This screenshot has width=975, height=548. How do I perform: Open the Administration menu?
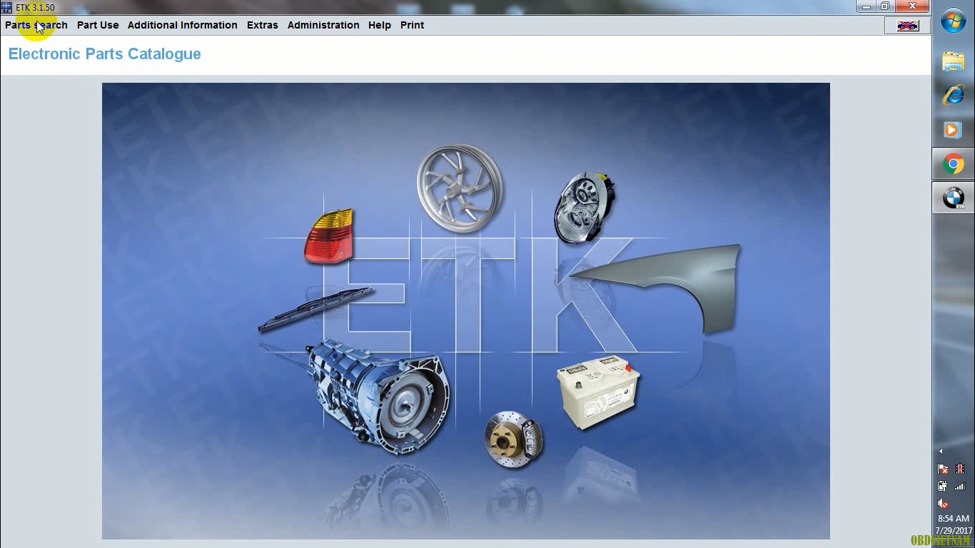pos(323,25)
